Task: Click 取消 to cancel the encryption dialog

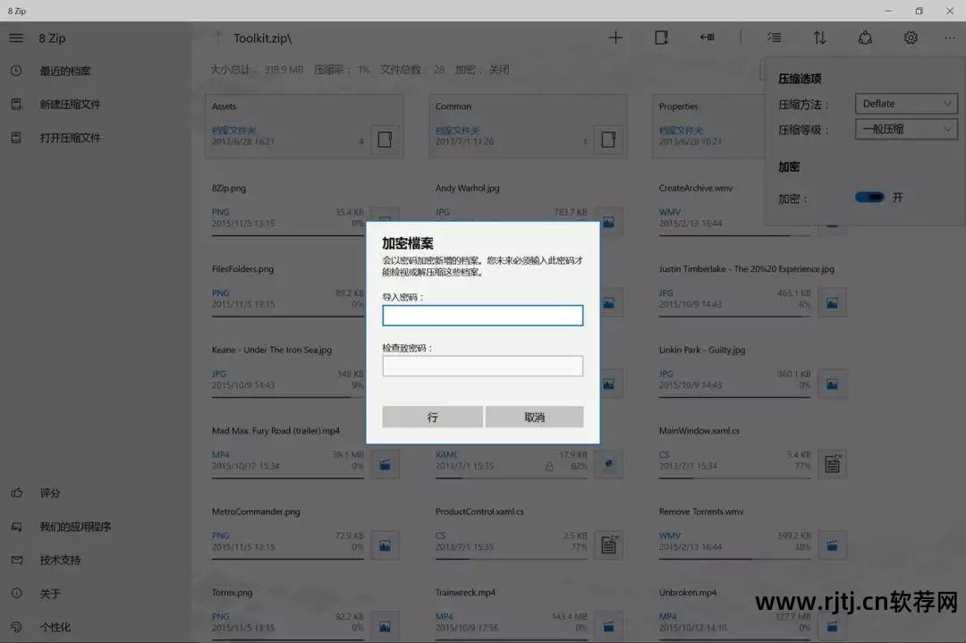Action: pos(534,417)
